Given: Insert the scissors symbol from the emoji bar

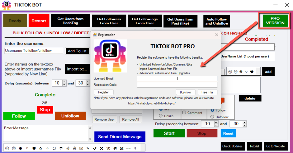Looking at the screenshot, I should [x=108, y=148].
